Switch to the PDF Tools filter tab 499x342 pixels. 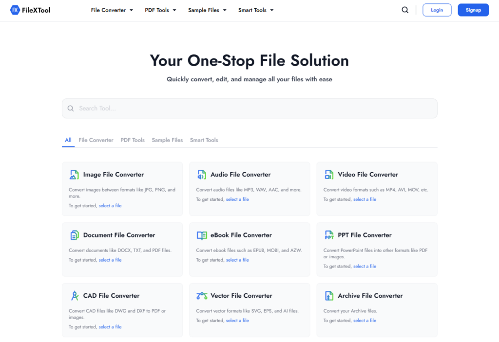tap(133, 140)
